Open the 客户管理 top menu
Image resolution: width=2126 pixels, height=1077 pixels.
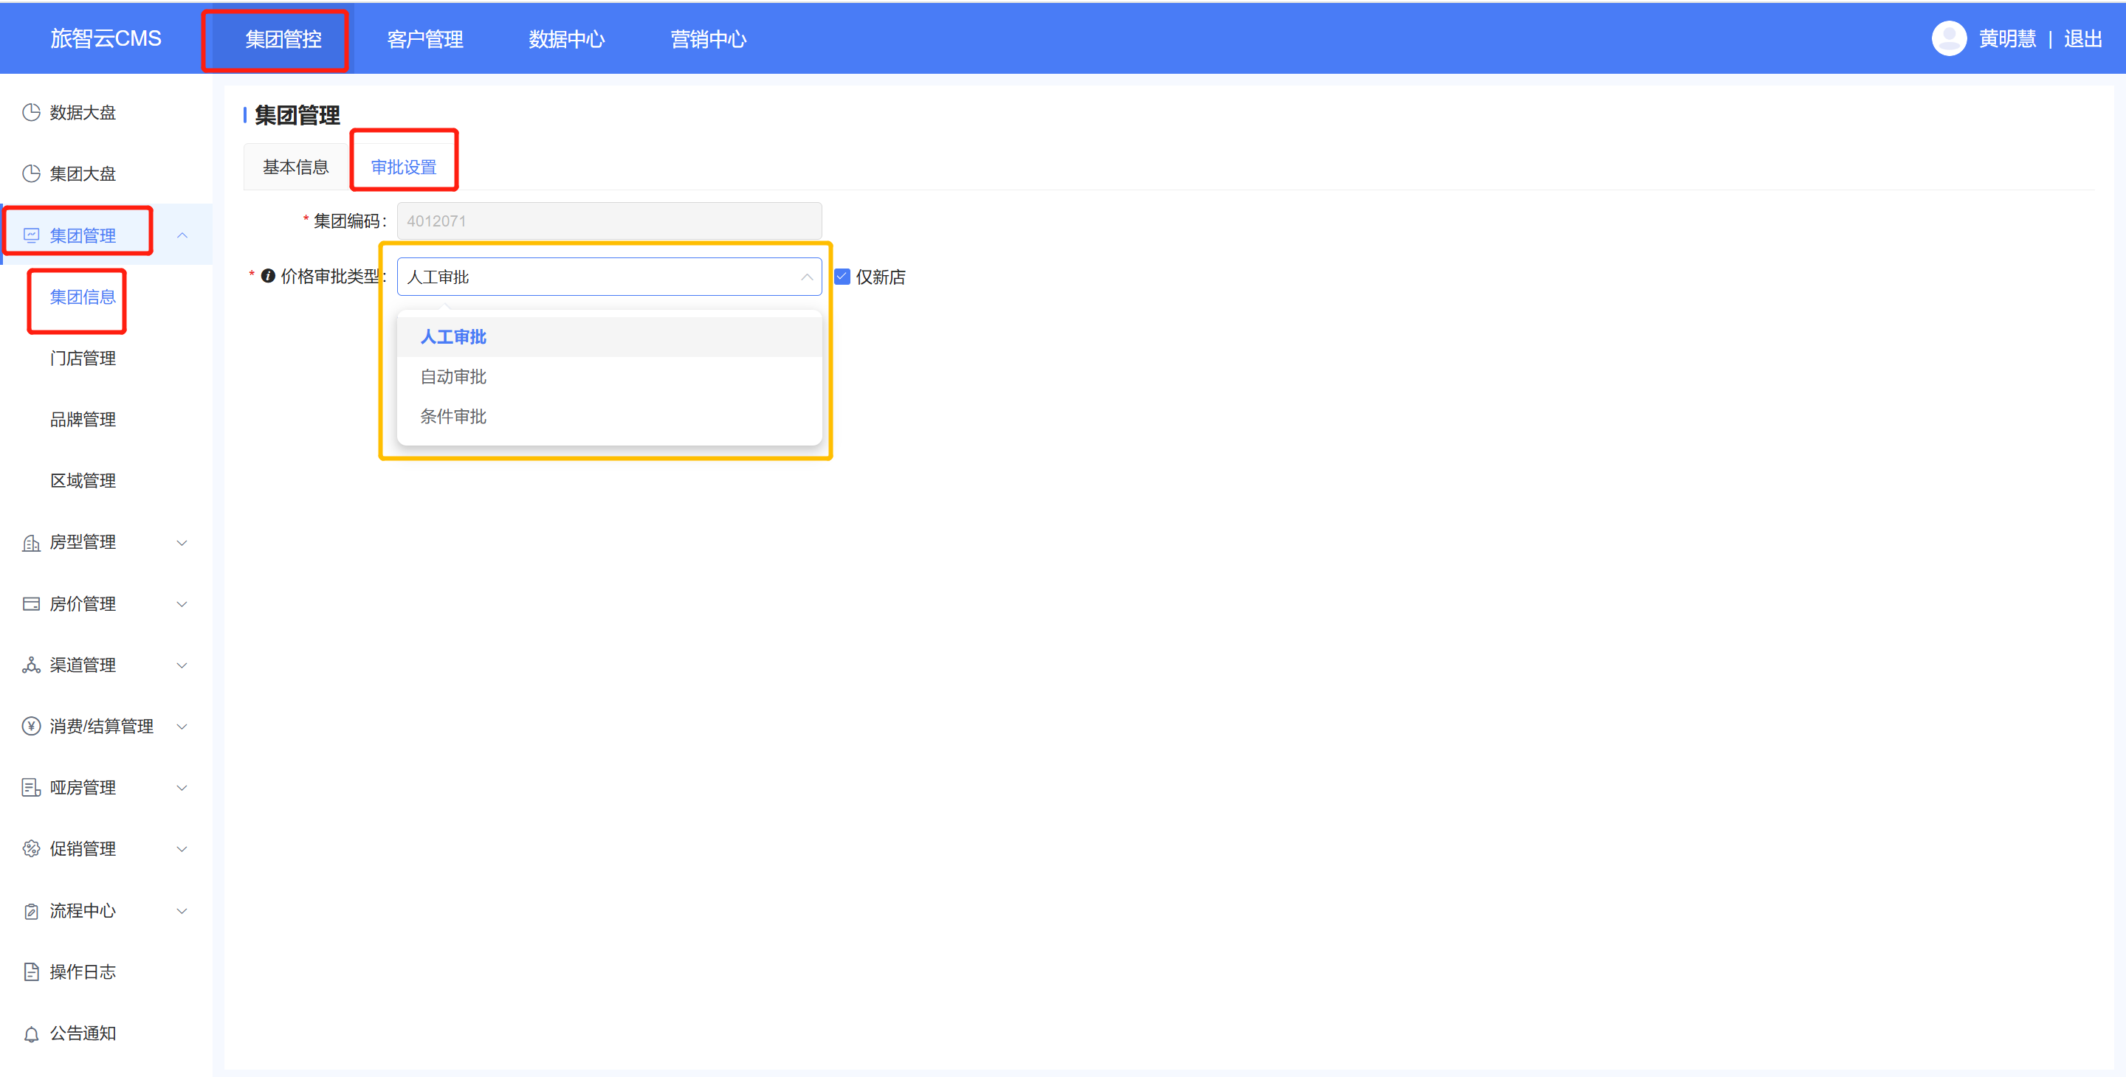pyautogui.click(x=425, y=39)
